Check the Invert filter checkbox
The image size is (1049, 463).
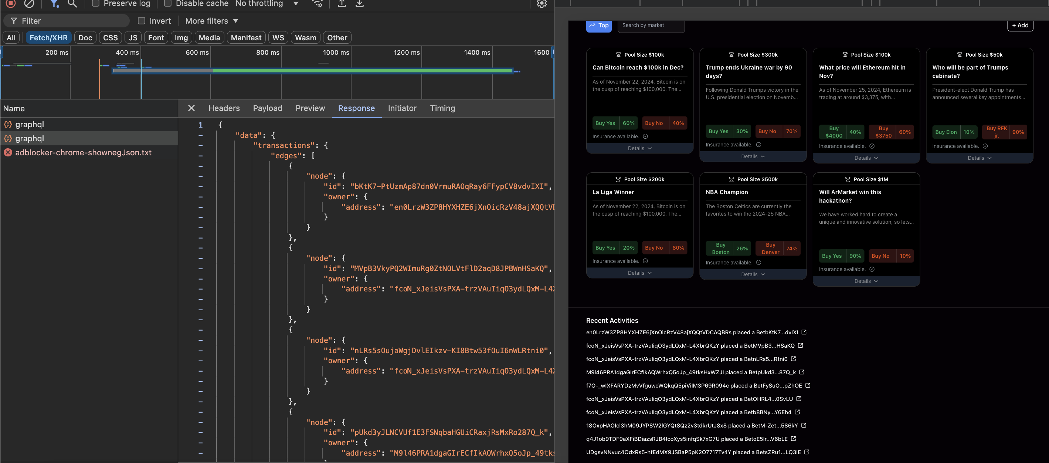pos(142,21)
